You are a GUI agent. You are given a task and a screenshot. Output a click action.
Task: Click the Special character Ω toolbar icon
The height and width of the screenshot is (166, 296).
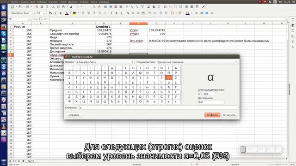pos(165,7)
